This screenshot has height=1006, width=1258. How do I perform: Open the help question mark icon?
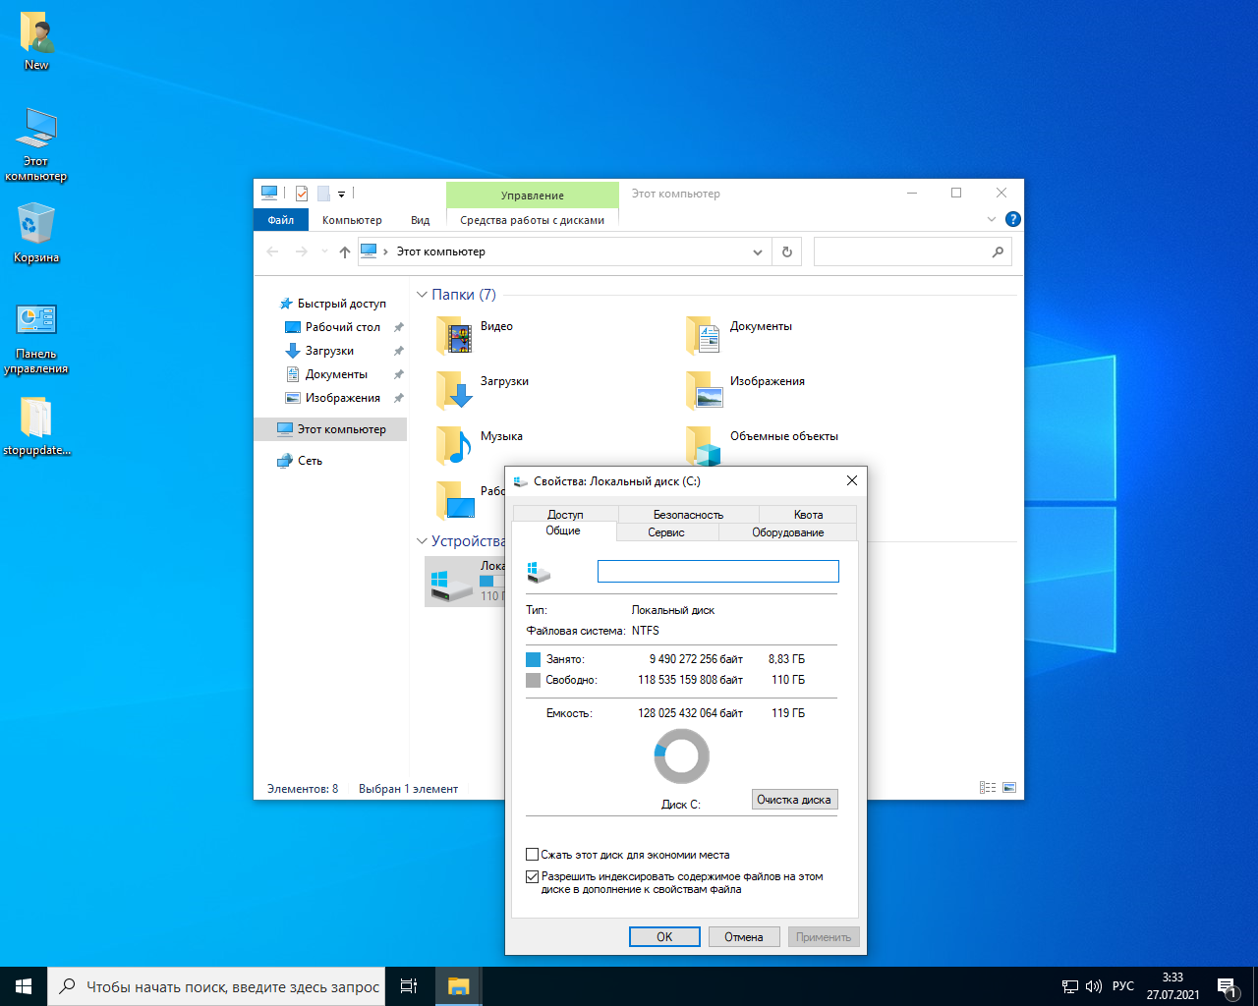coord(1013,219)
